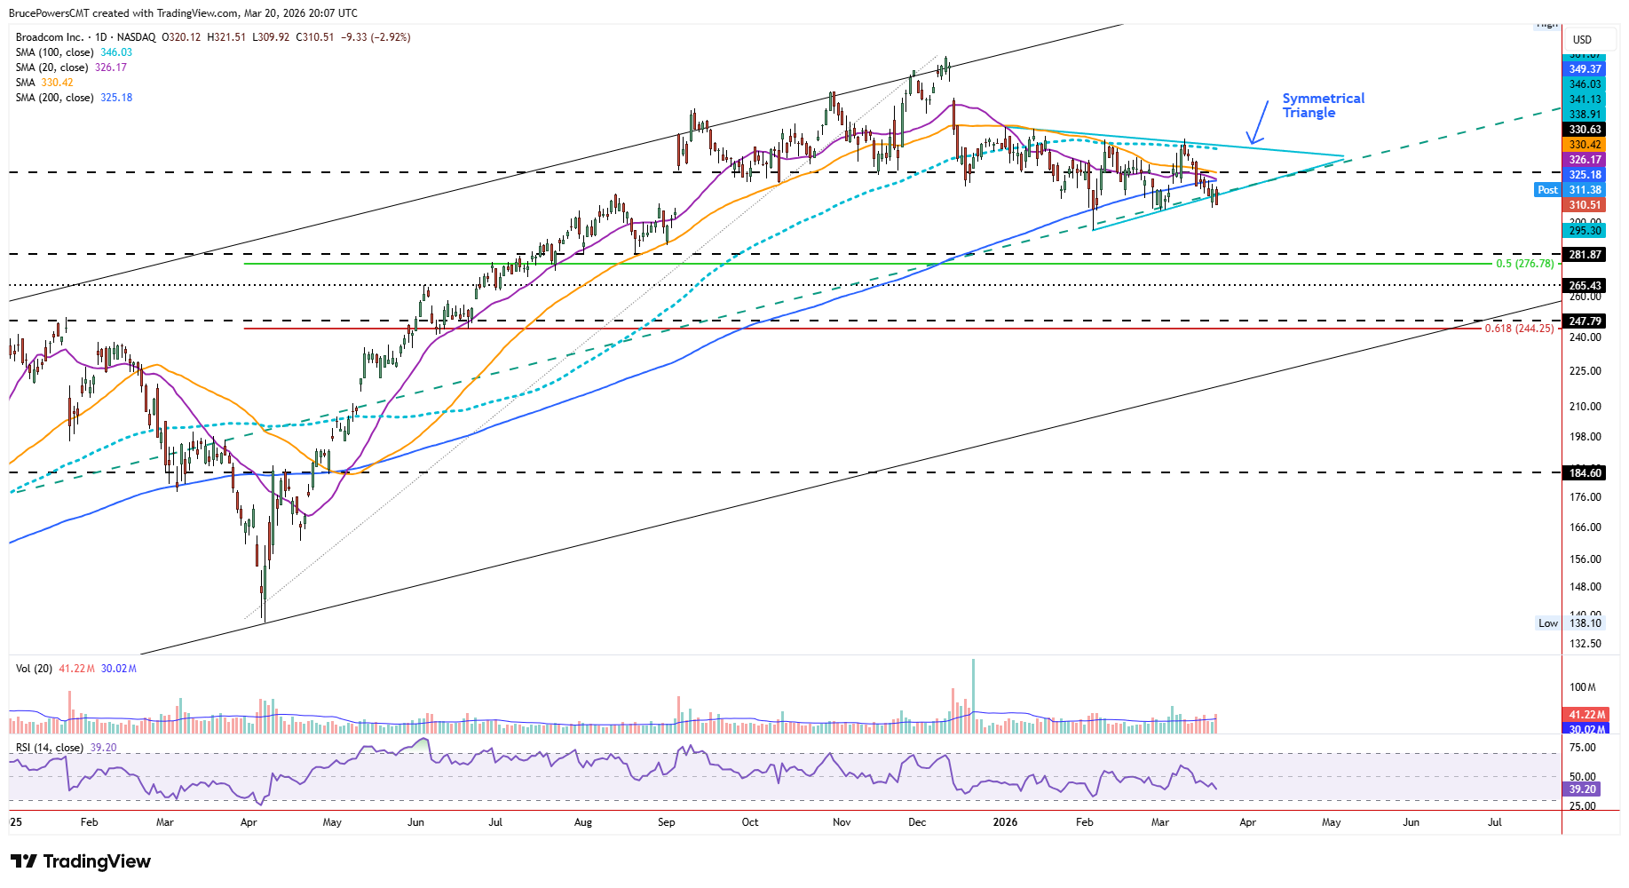Viewport: 1629px width, 888px height.
Task: Click the 265.43 horizontal line price tag
Action: (x=1586, y=286)
